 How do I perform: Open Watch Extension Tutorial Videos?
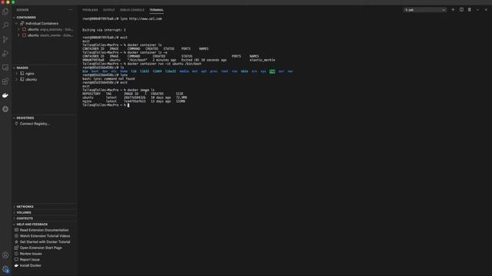(x=45, y=236)
